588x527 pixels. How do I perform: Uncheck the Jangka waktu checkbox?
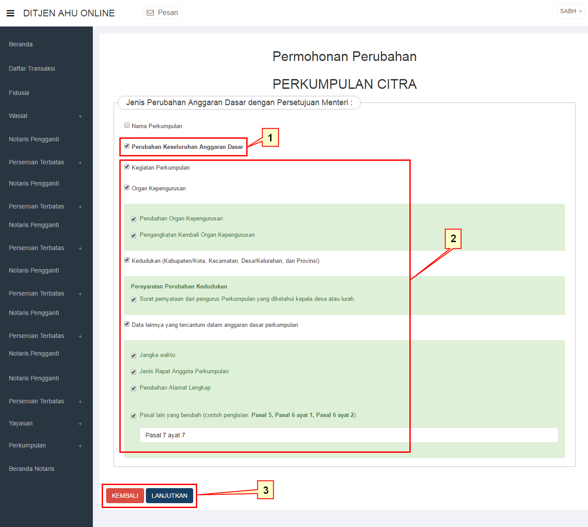(134, 356)
